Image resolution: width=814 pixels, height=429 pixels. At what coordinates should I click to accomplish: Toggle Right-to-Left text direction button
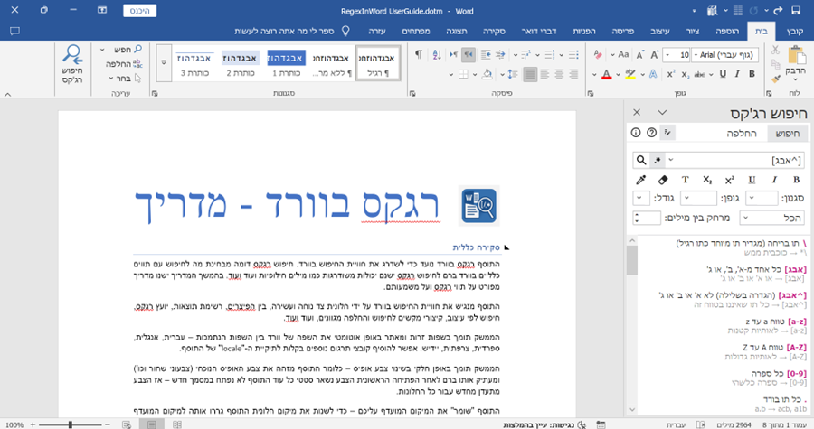click(469, 54)
